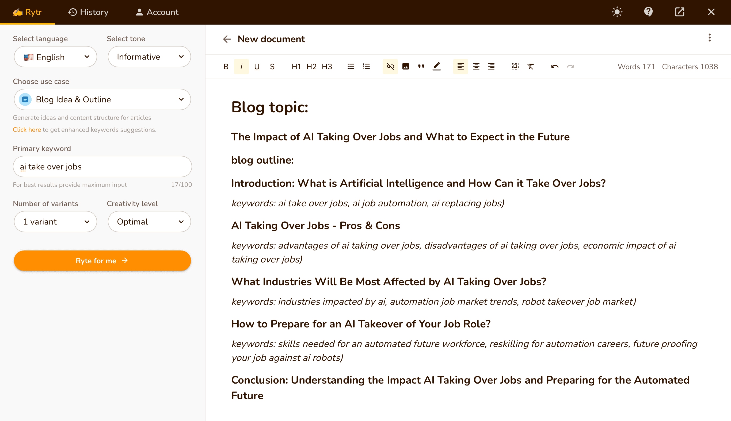Open the Creativity level Optimal dropdown

click(x=149, y=222)
